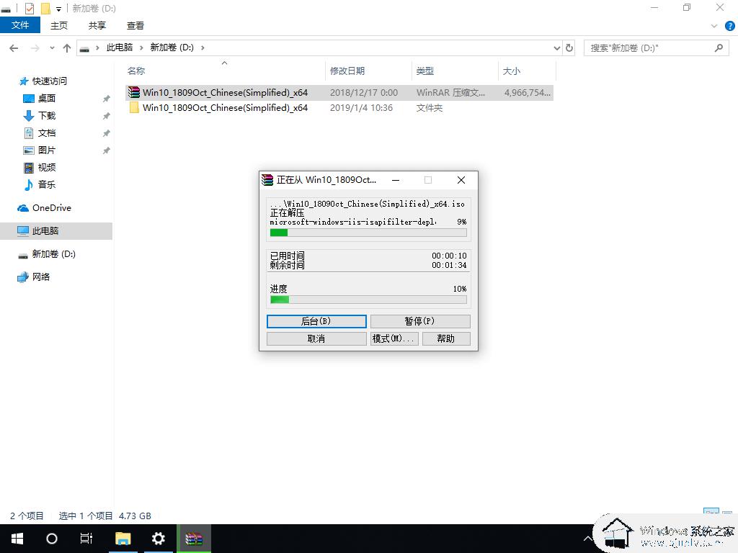Go back using the back arrow
738x553 pixels.
pyautogui.click(x=14, y=48)
